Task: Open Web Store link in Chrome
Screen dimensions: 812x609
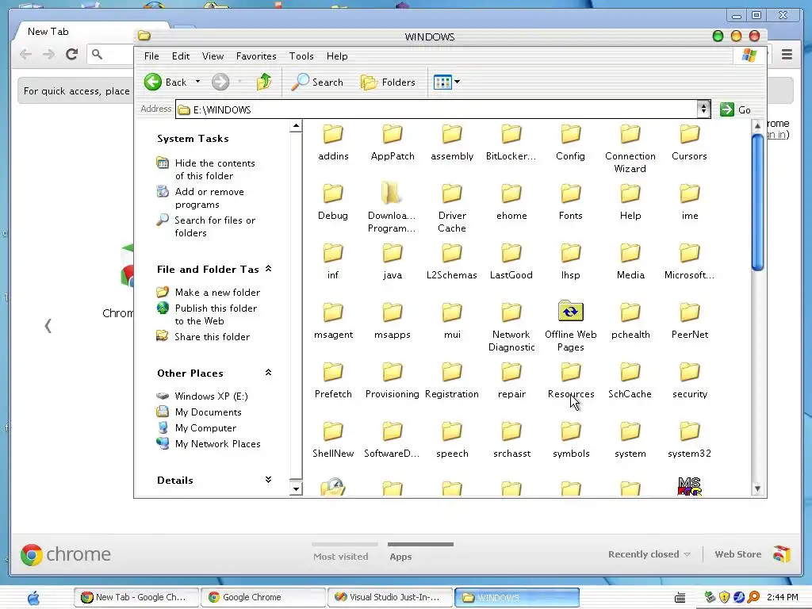Action: tap(738, 554)
